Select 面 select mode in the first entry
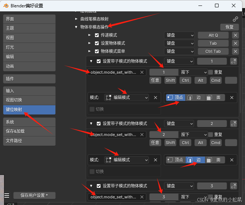This screenshot has width=245, height=205. [x=215, y=98]
